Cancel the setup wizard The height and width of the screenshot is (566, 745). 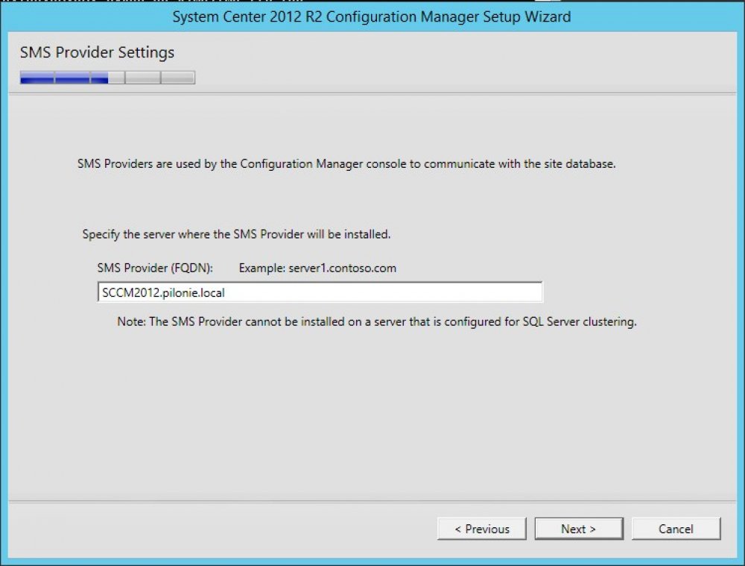tap(676, 529)
